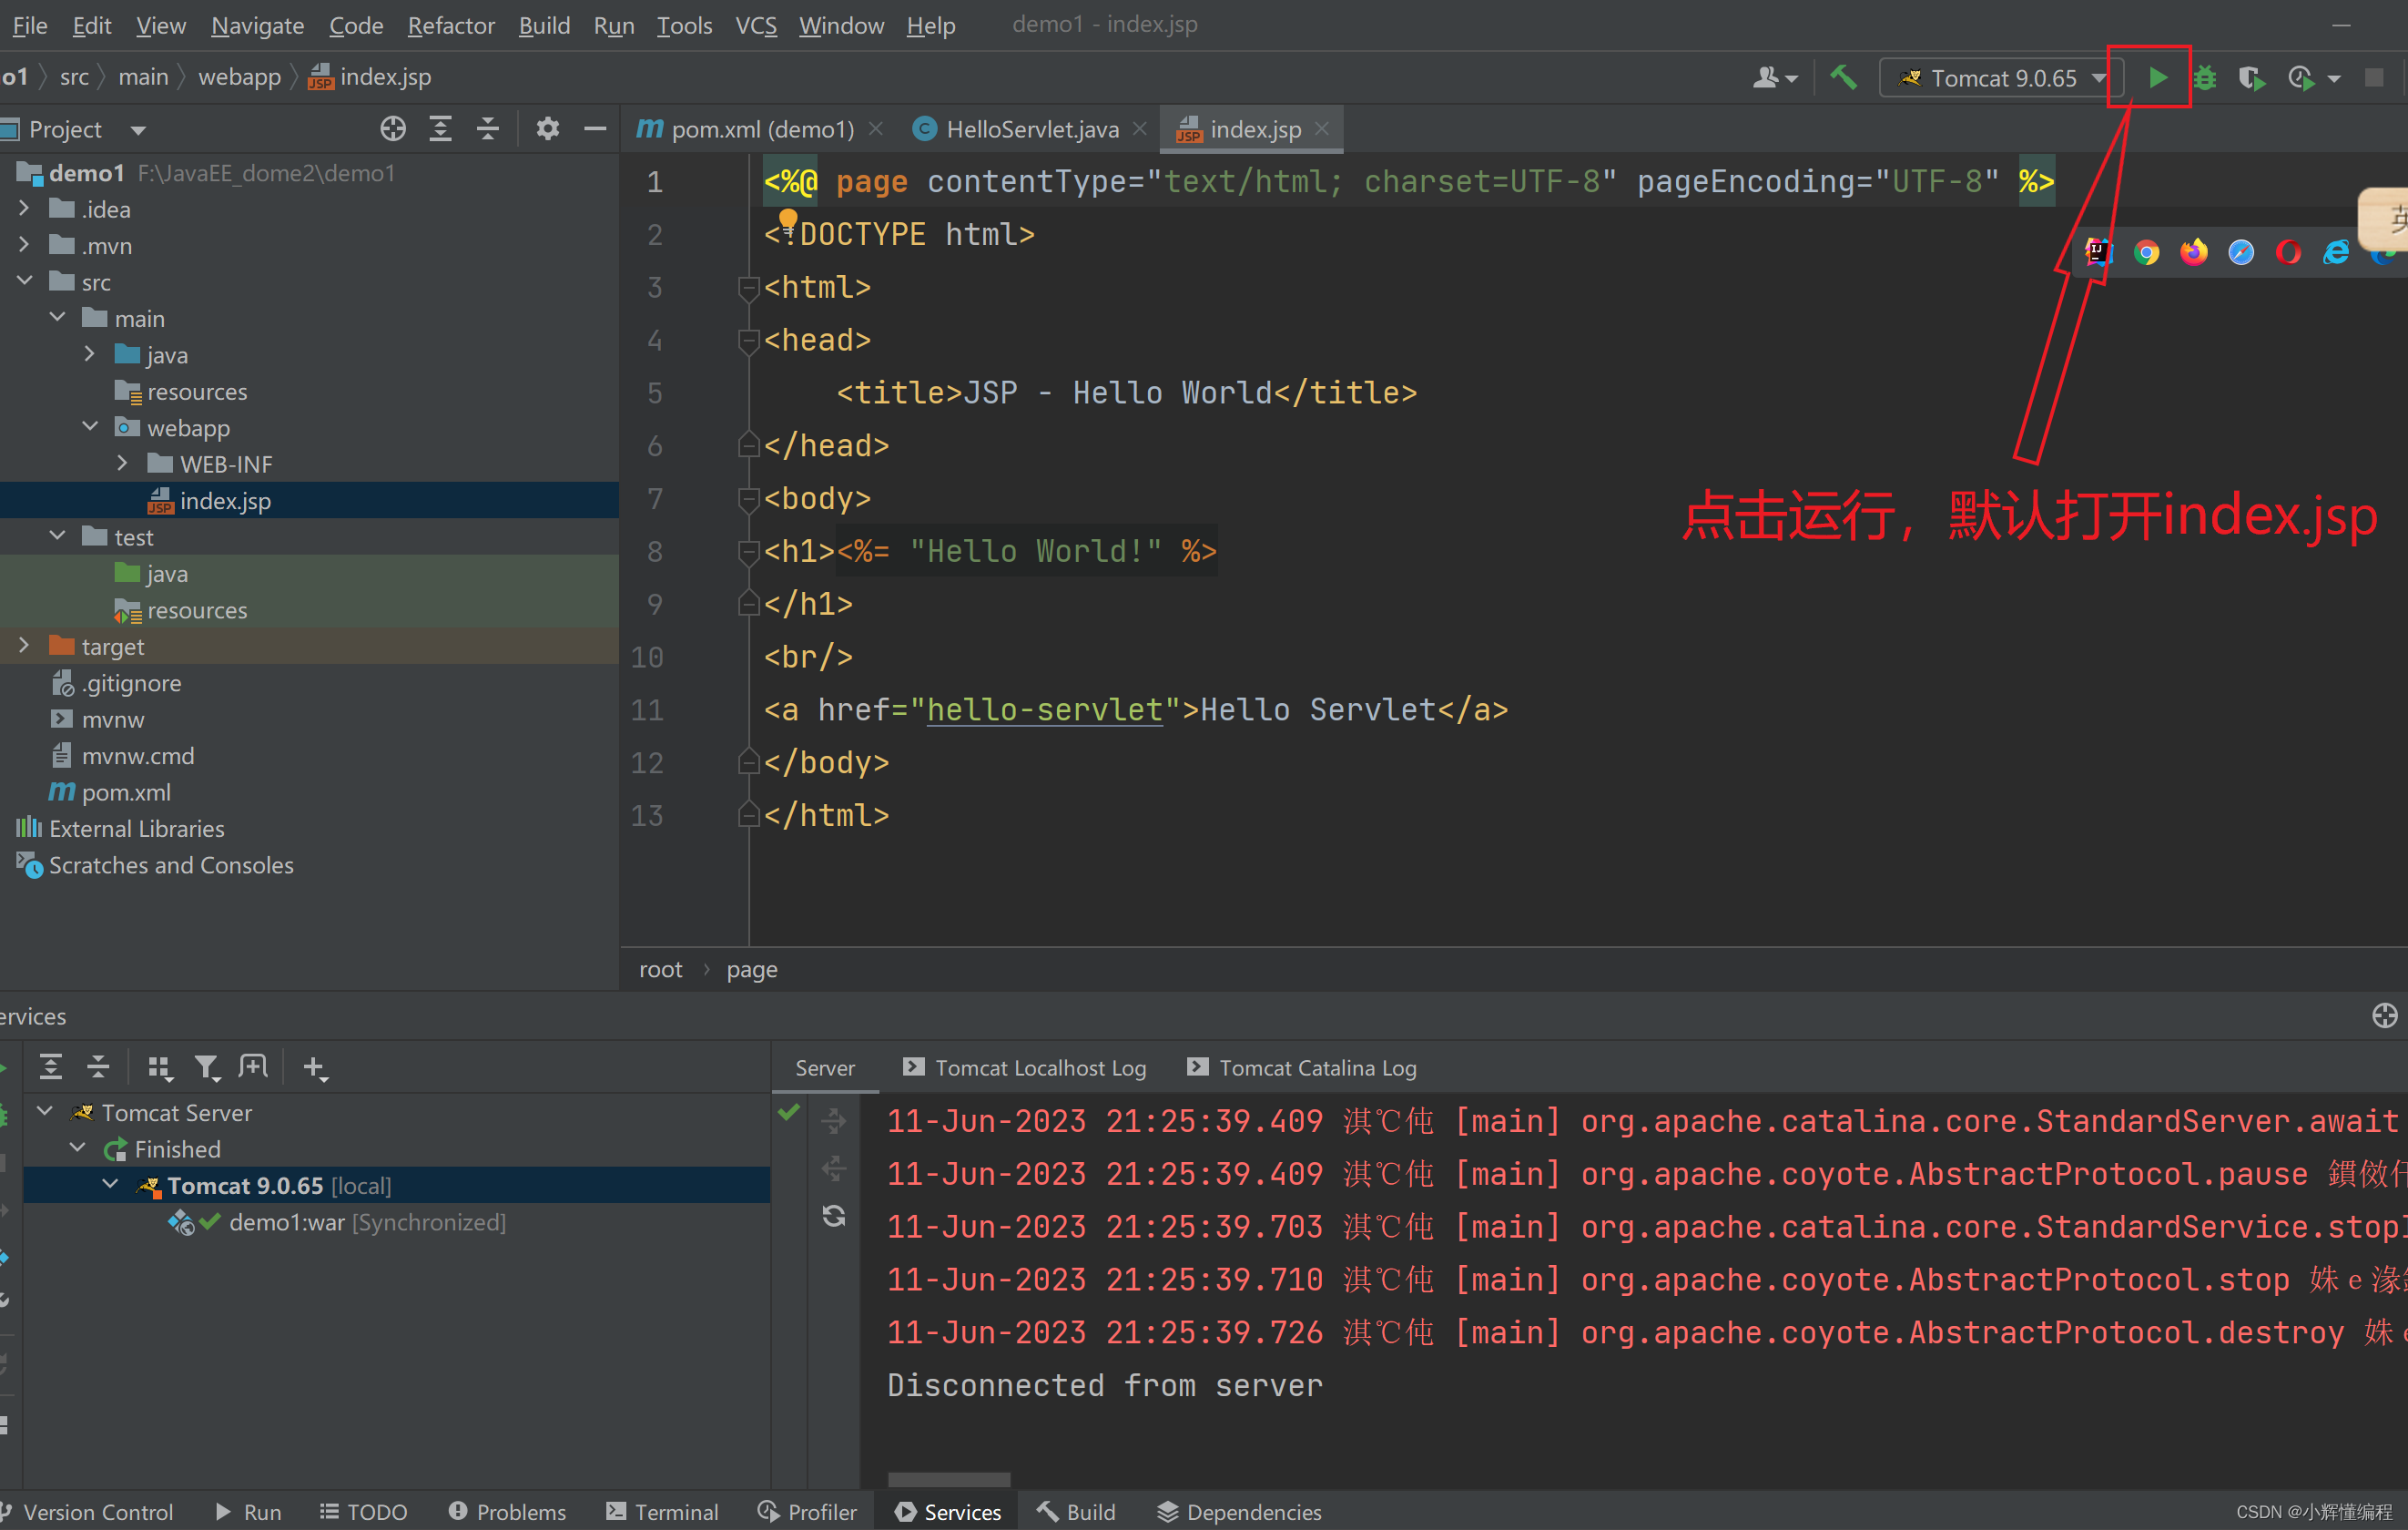Collapse the fold marker at line 7 body

[747, 498]
